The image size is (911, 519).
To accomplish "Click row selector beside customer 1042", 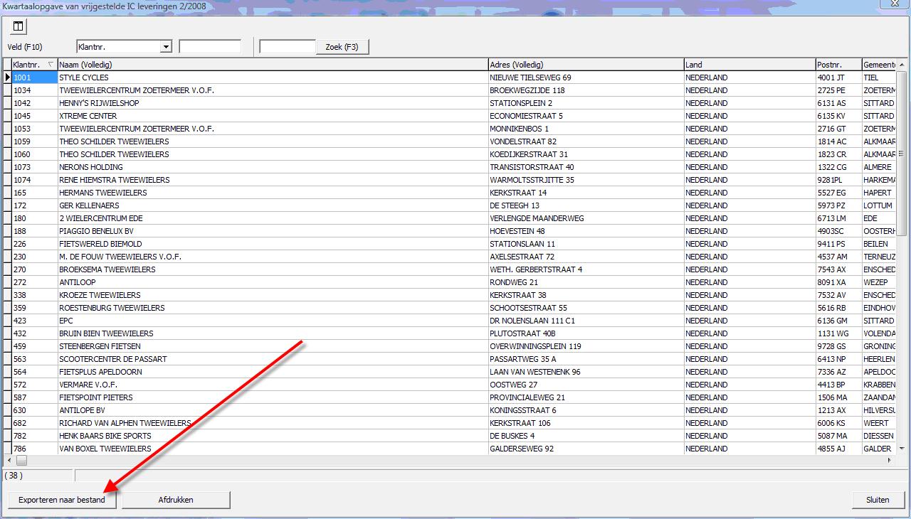I will 7,103.
